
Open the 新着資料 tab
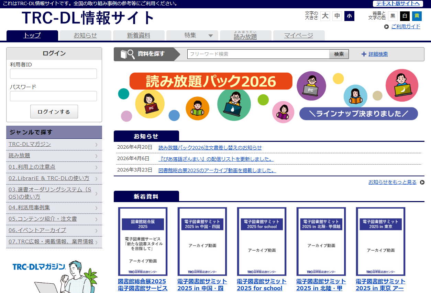[139, 35]
